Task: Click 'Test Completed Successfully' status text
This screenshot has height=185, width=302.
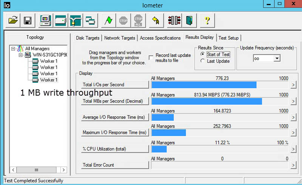Action: point(34,181)
